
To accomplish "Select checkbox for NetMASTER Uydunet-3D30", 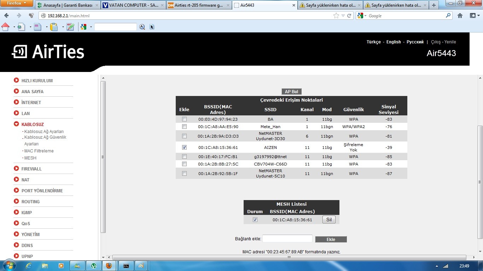I will click(184, 136).
